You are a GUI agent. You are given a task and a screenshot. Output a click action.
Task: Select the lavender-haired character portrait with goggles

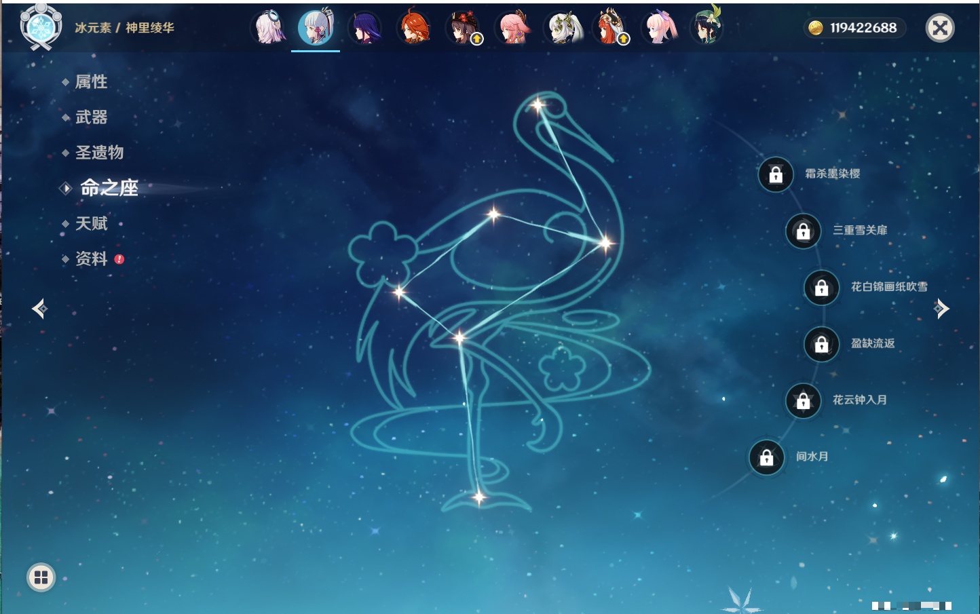[269, 28]
